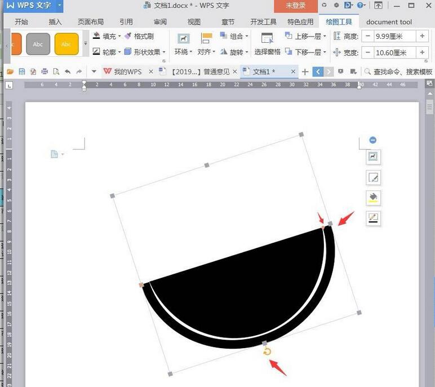The width and height of the screenshot is (435, 387).
Task: Switch to the 引用 tab
Action: (126, 21)
